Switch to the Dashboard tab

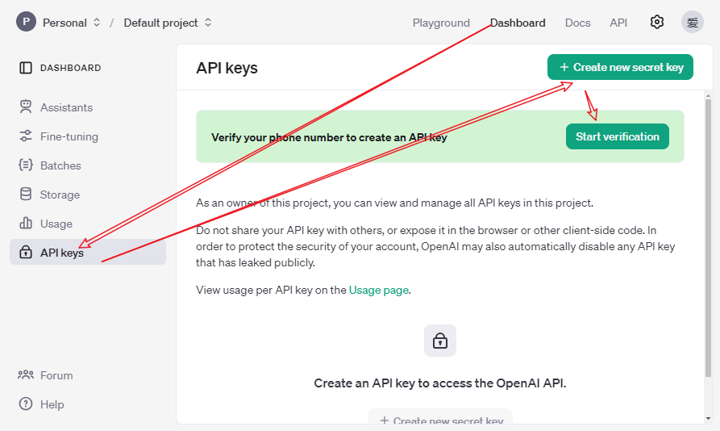pyautogui.click(x=518, y=23)
